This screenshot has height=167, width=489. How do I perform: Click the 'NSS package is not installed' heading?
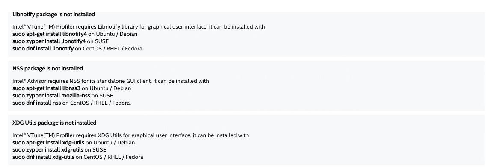tap(48, 68)
